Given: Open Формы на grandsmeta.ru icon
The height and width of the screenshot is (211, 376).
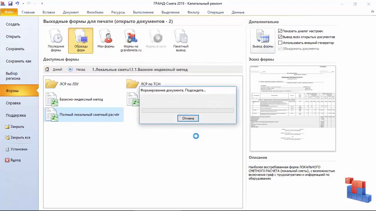Looking at the screenshot, I should coord(131,41).
